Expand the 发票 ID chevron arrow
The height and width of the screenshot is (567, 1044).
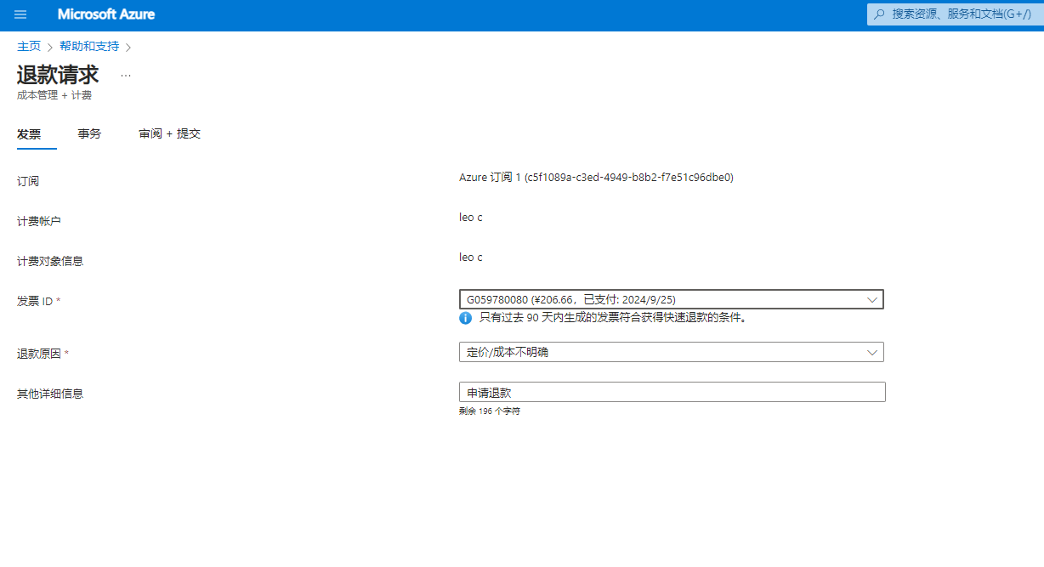871,299
